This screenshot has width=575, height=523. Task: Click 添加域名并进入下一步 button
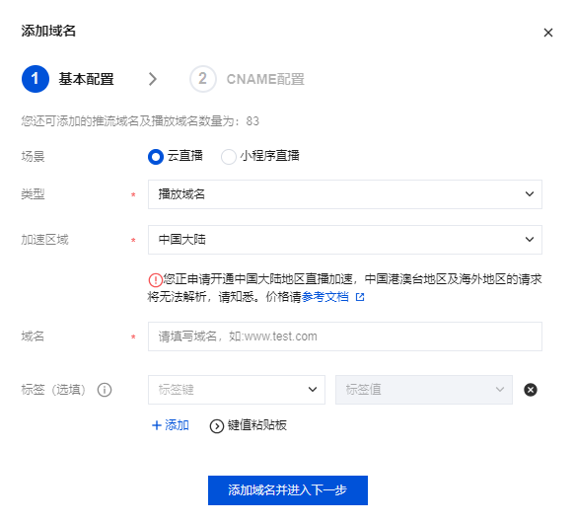288,490
